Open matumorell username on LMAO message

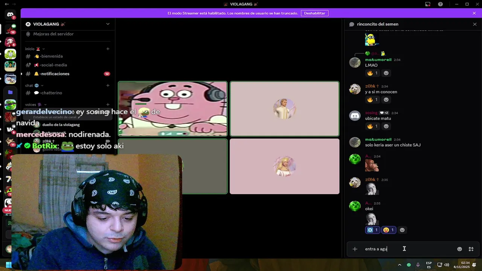[378, 60]
